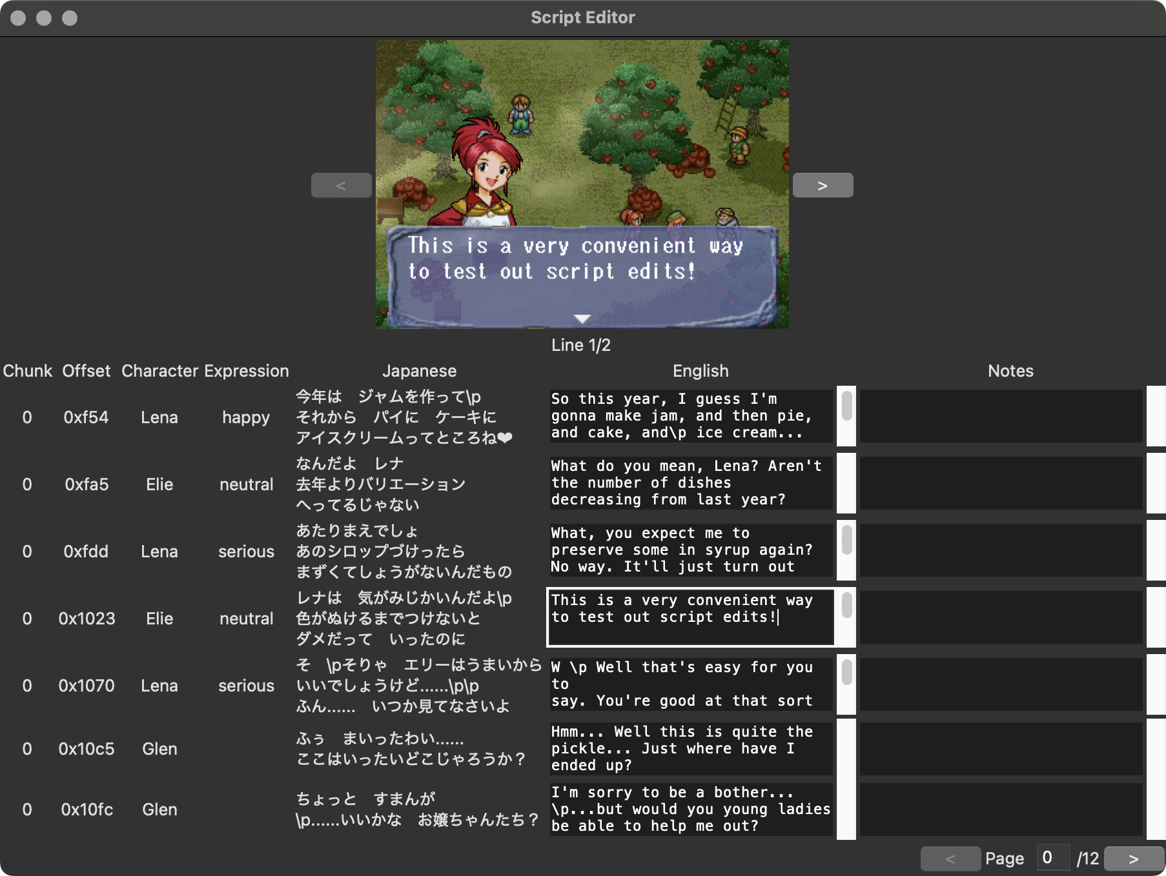Click the Expression column header

(246, 371)
